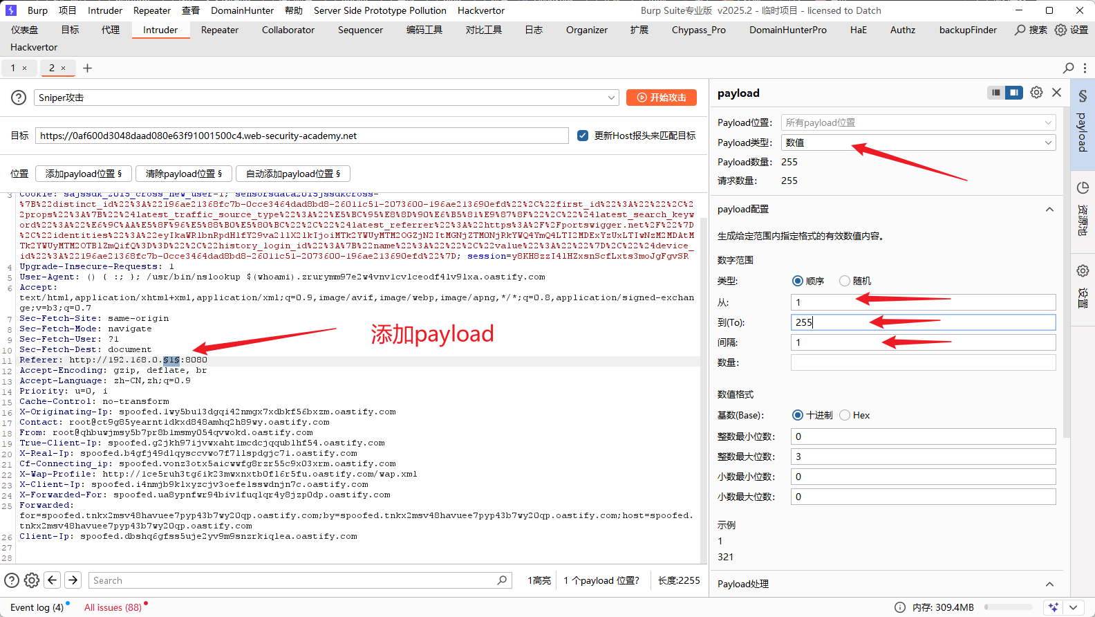Switch payload panel to right-docked layout
Screen dimensions: 1095x617
tap(1013, 92)
